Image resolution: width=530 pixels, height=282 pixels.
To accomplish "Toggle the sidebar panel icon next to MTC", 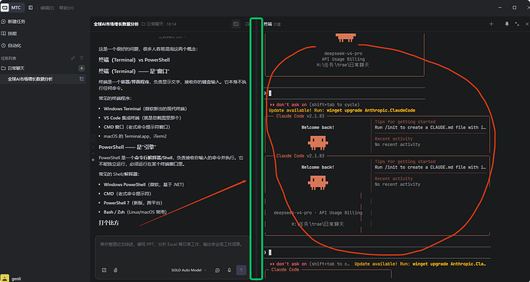I will [x=31, y=8].
